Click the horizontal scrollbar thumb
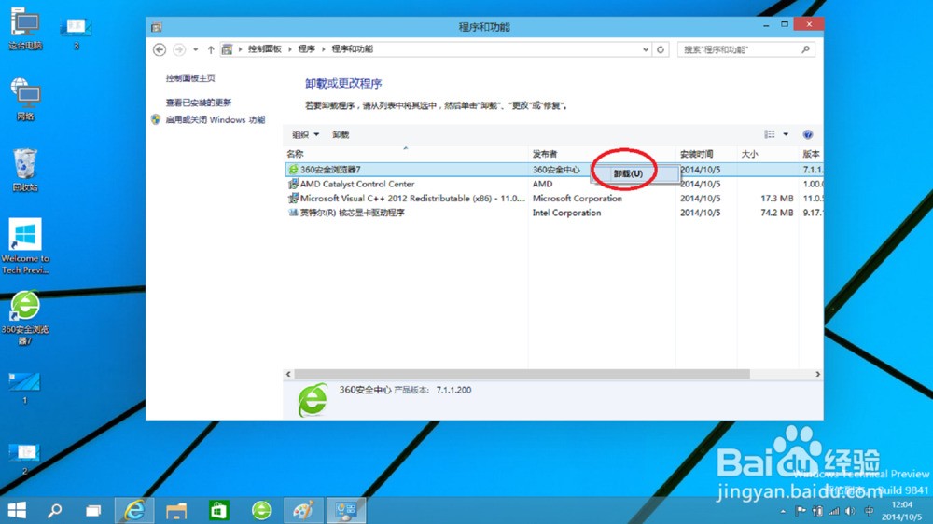This screenshot has height=524, width=933. [522, 374]
